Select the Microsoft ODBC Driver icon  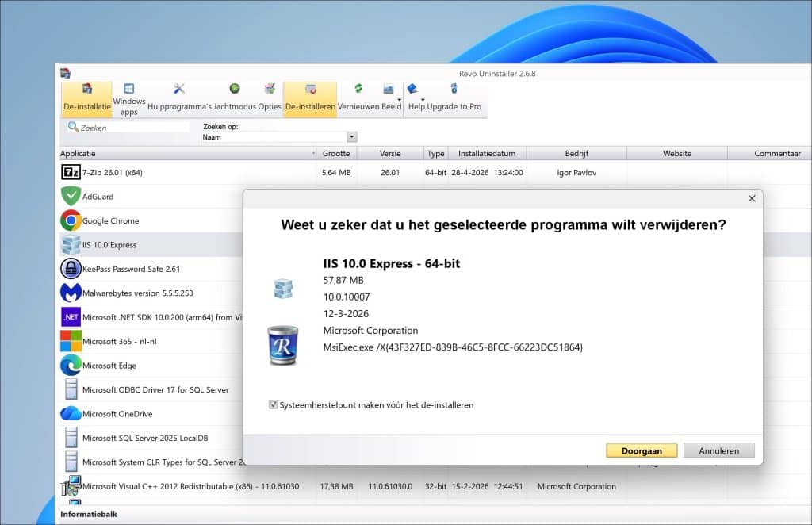(71, 389)
